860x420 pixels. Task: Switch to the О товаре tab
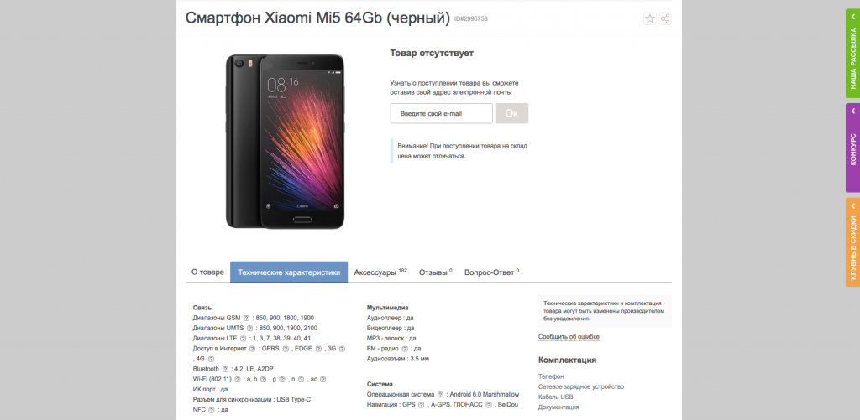[x=207, y=272]
